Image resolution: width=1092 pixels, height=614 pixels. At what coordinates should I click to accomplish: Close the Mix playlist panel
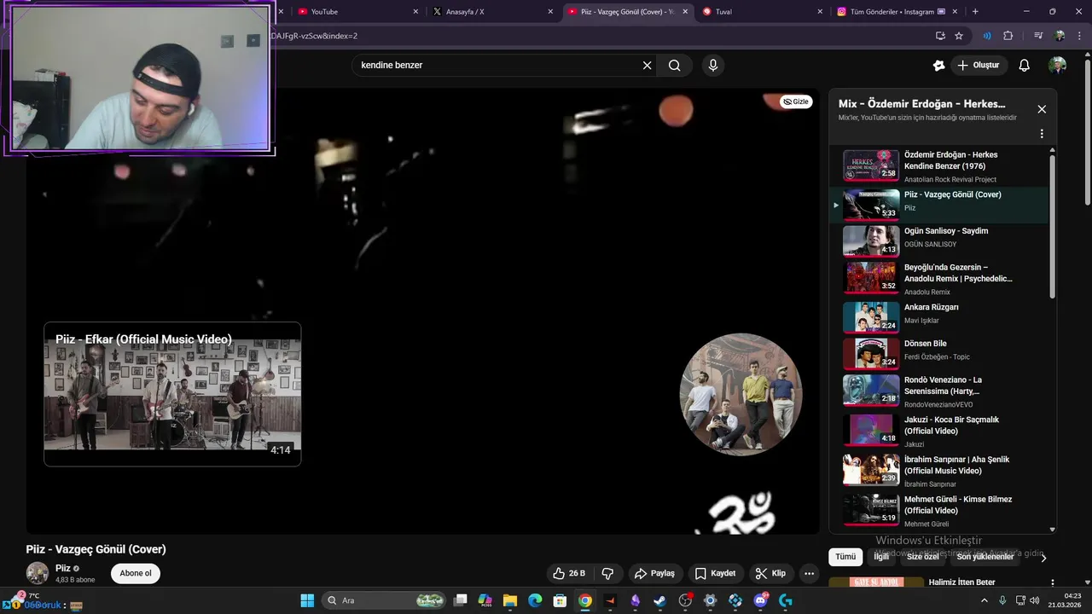[x=1042, y=109]
